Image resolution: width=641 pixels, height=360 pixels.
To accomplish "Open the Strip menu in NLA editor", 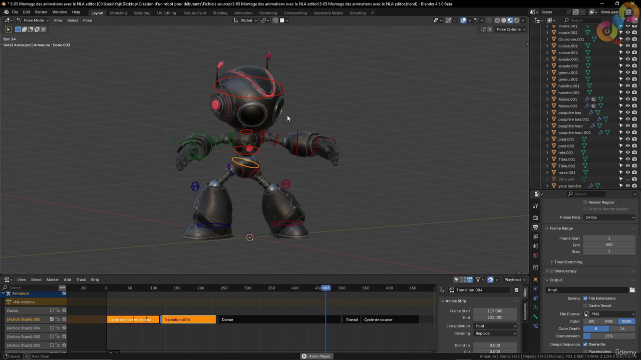I will (x=95, y=279).
